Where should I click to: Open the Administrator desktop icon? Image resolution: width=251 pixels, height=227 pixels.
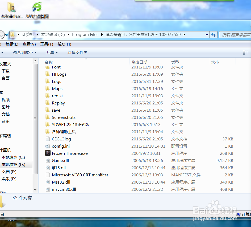click(11, 8)
